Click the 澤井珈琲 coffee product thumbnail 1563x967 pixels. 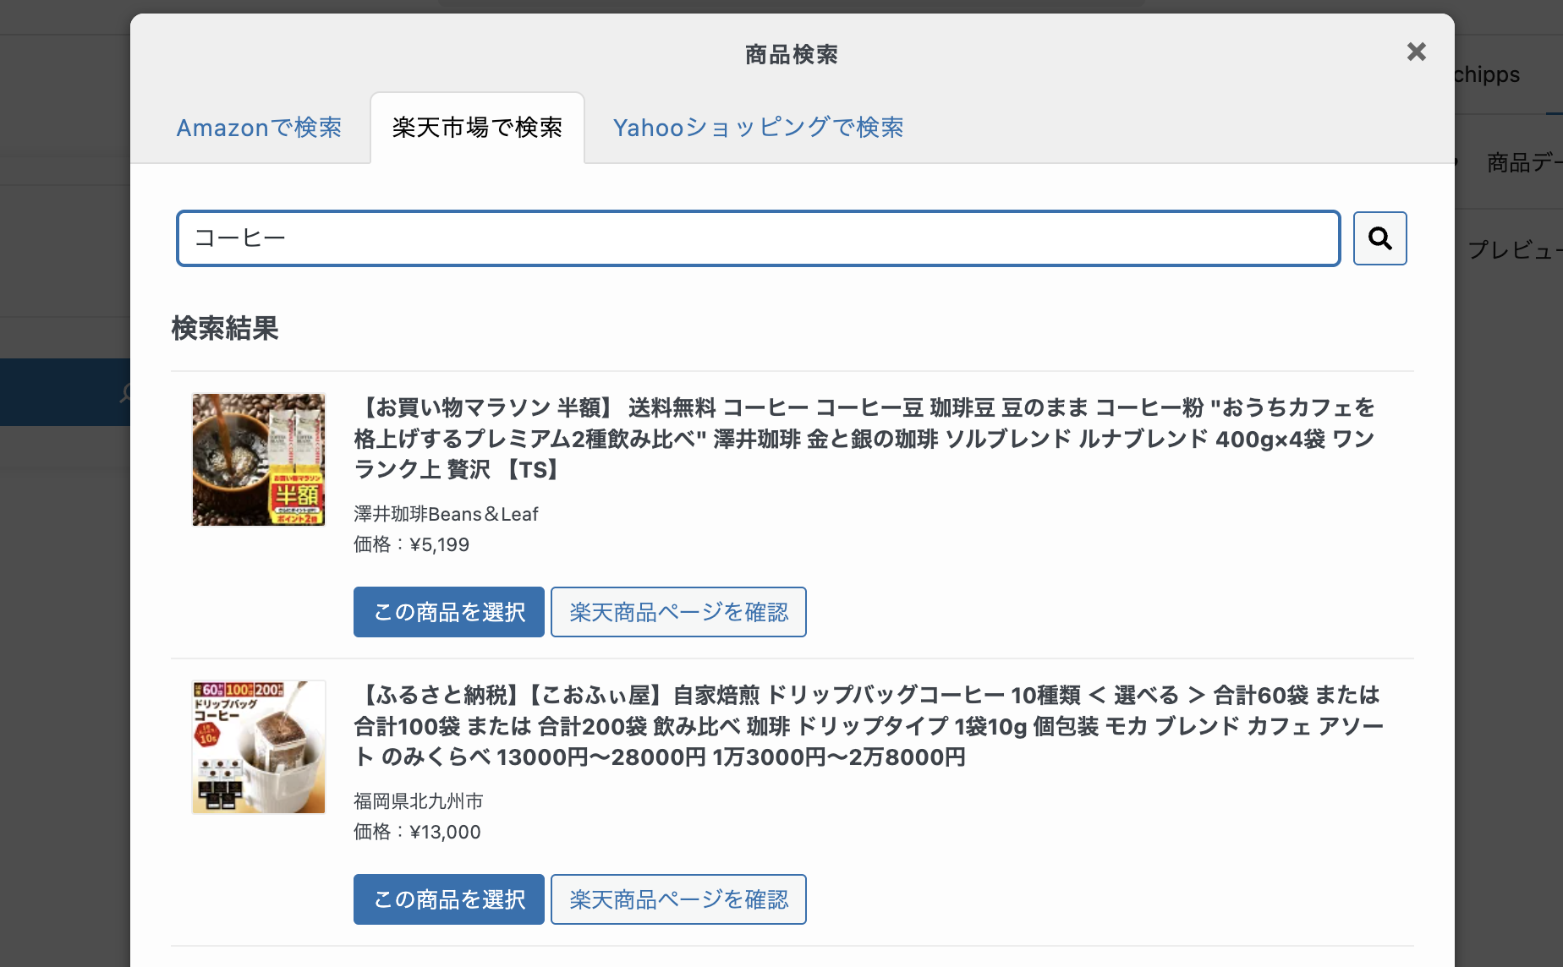click(x=259, y=460)
